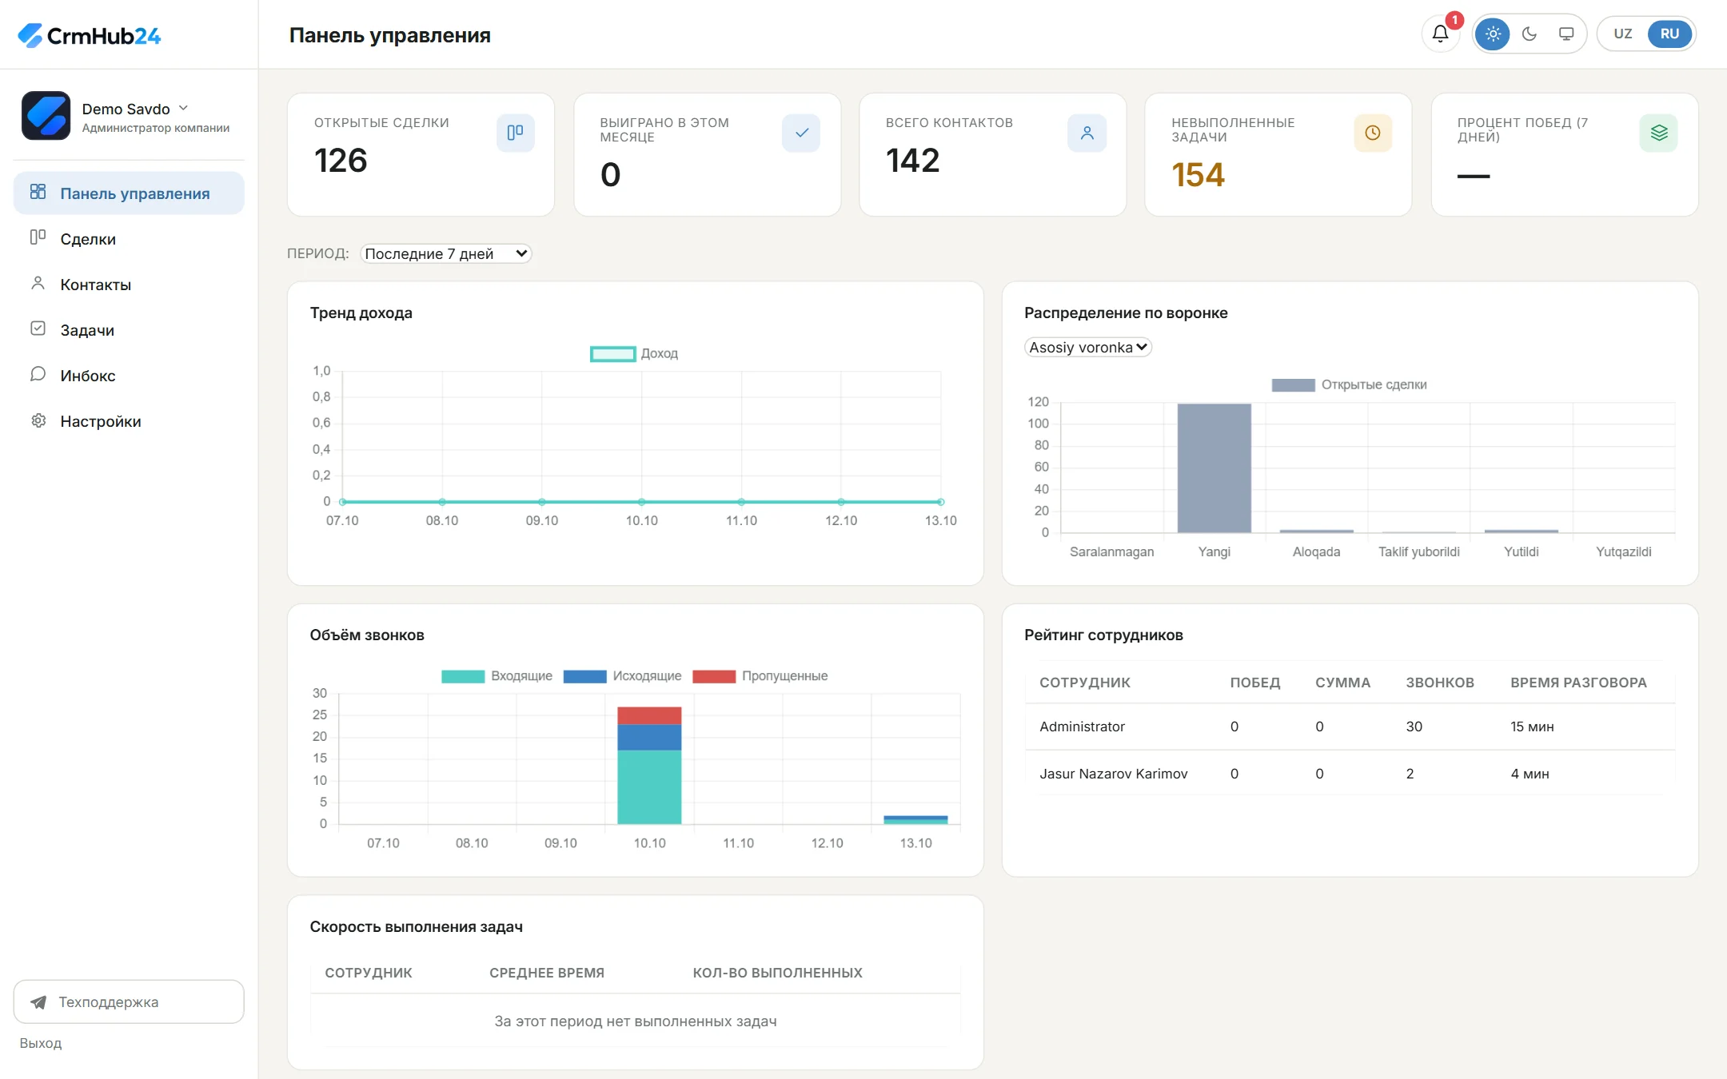Switch to light theme sun icon

click(1493, 34)
